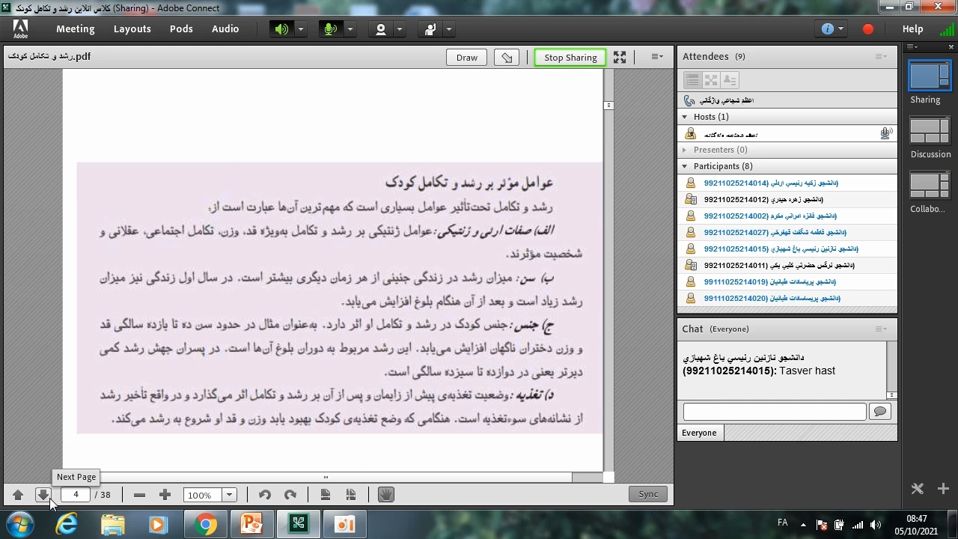
Task: Click the raise hand status icon
Action: tap(430, 29)
